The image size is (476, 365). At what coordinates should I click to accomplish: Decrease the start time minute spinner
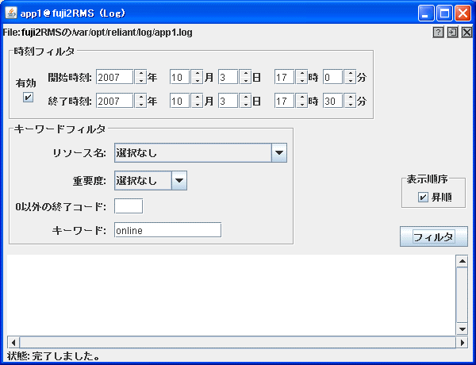click(x=351, y=80)
